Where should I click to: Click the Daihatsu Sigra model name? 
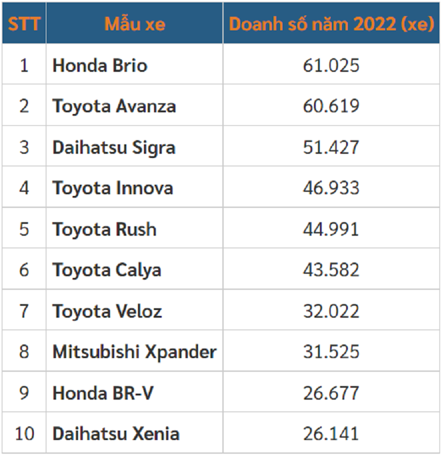[x=114, y=147]
